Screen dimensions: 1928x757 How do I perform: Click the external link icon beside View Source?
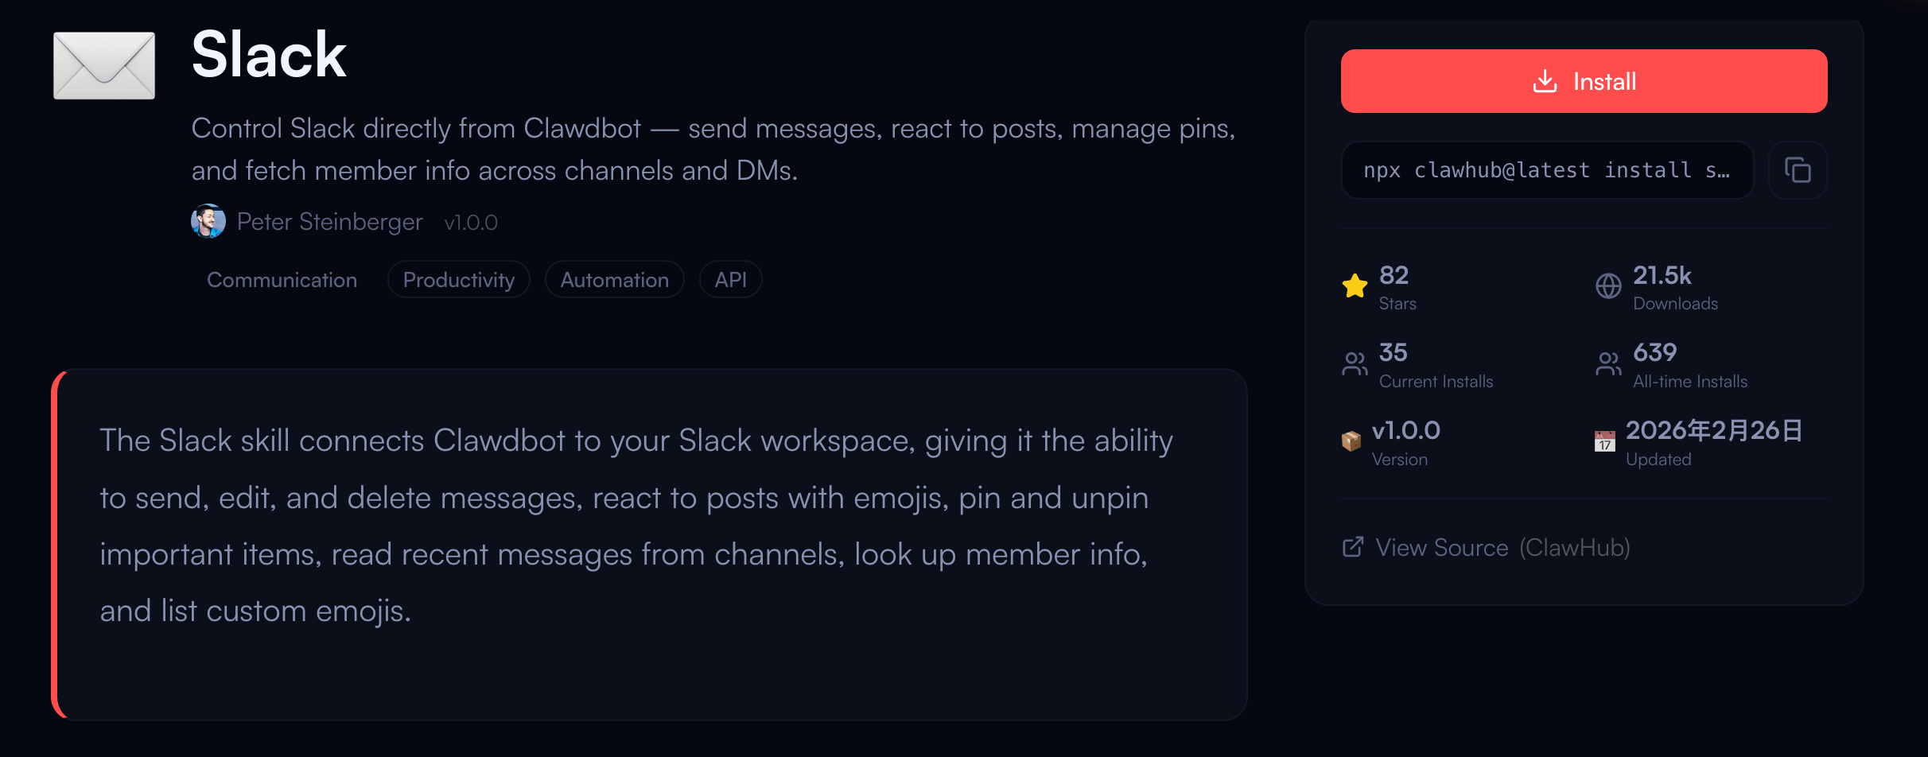click(1353, 547)
